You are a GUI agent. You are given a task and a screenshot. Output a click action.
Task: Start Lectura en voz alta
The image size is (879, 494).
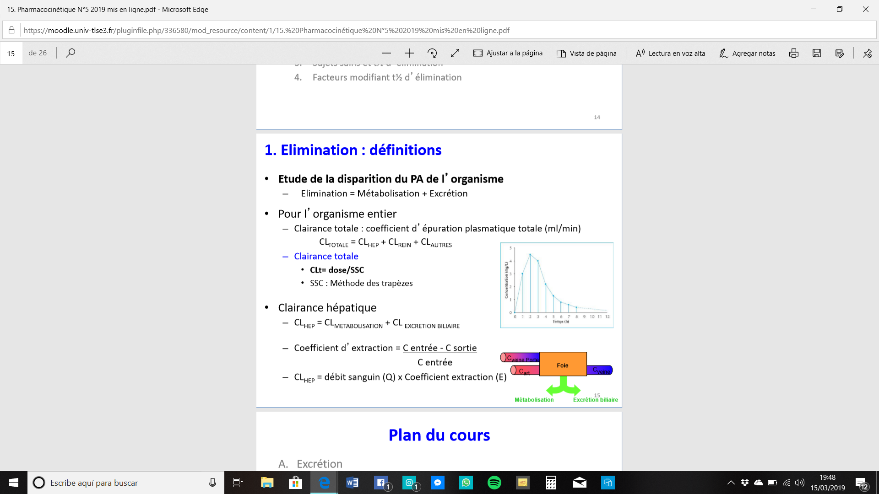point(670,53)
